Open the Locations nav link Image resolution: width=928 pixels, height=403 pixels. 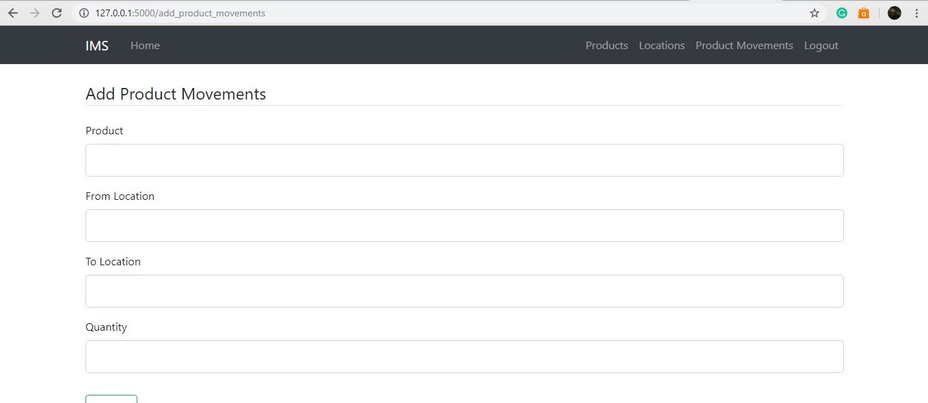pos(661,46)
